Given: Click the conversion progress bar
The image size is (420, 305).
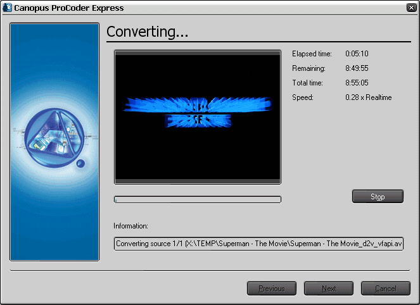Looking at the screenshot, I should [x=197, y=200].
